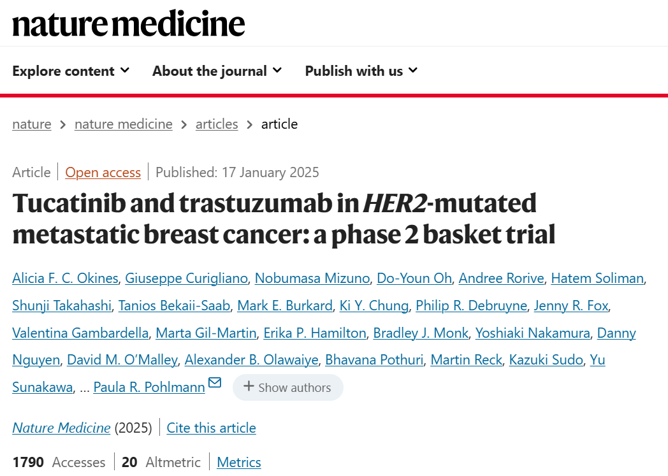This screenshot has height=476, width=668.
Task: Open author Giuseppe Curigliano
Action: pos(186,278)
